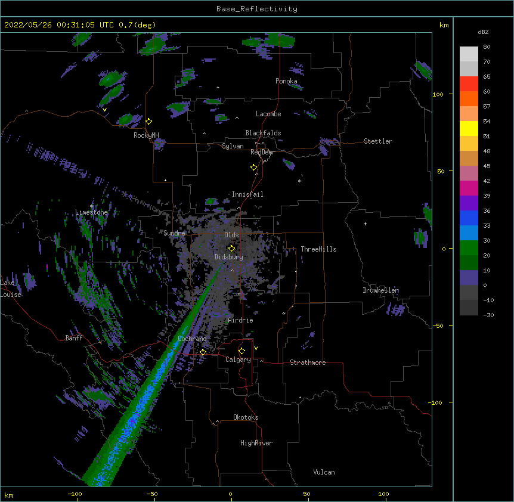This screenshot has height=502, width=514.
Task: Click the HighRiver town label
Action: [256, 443]
